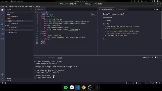Expand the Outline section

8,79
